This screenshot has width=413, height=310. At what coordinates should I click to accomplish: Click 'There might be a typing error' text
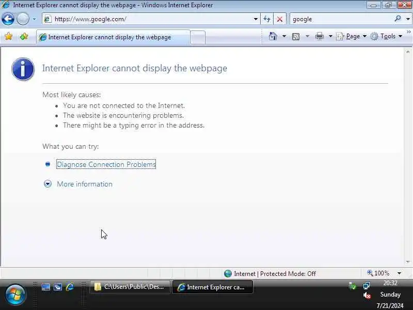tap(134, 125)
